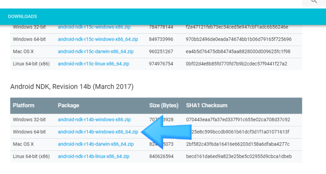The image size is (326, 174).
Task: Download android-ndk-r15c-linux-x86_64.zip
Action: click(x=94, y=64)
